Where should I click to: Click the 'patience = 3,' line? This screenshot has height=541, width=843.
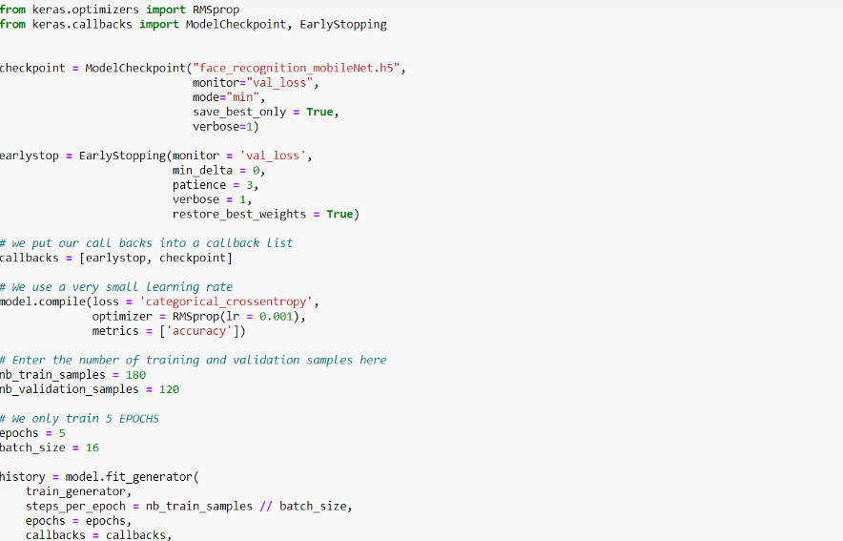coord(216,185)
